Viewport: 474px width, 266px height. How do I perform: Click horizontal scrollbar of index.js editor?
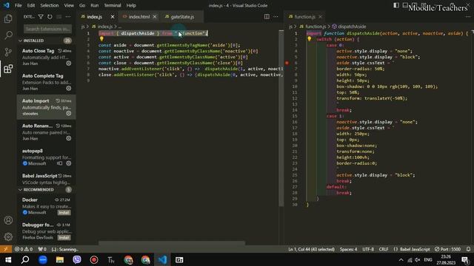pyautogui.click(x=172, y=242)
